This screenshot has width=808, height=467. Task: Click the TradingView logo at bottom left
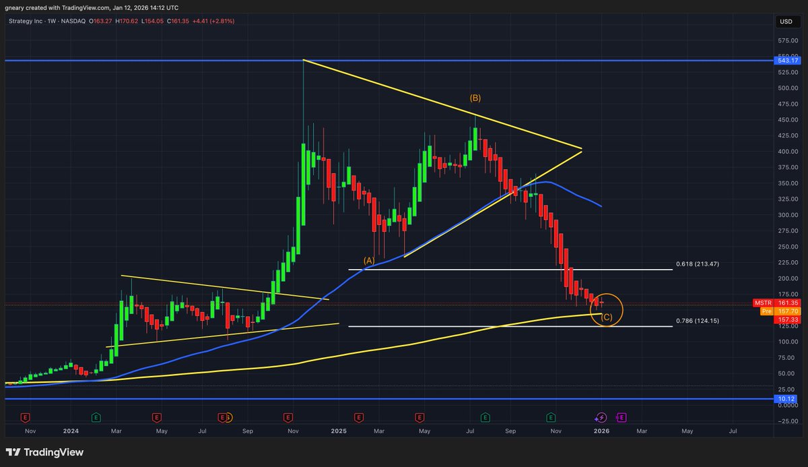point(45,452)
